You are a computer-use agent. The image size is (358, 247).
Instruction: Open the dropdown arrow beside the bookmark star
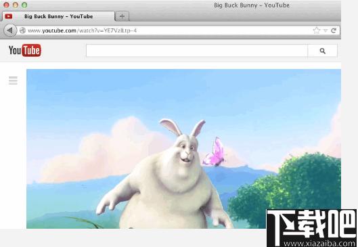pos(326,30)
